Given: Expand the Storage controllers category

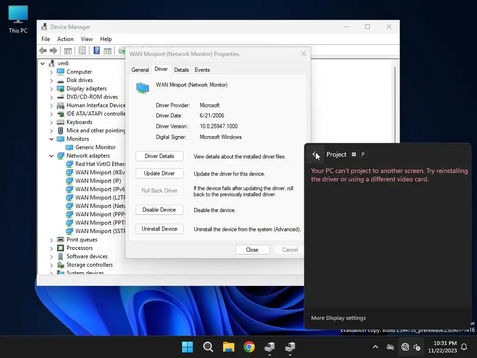Looking at the screenshot, I should (51, 265).
